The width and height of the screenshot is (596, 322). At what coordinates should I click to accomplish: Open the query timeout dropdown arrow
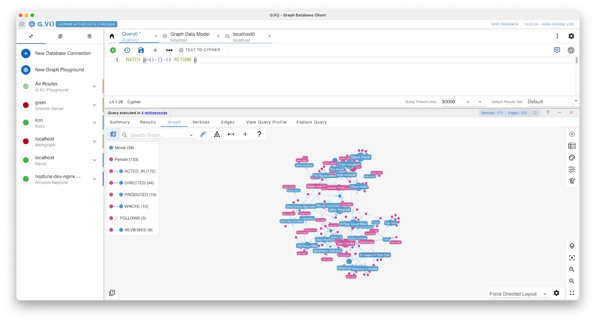pyautogui.click(x=468, y=102)
